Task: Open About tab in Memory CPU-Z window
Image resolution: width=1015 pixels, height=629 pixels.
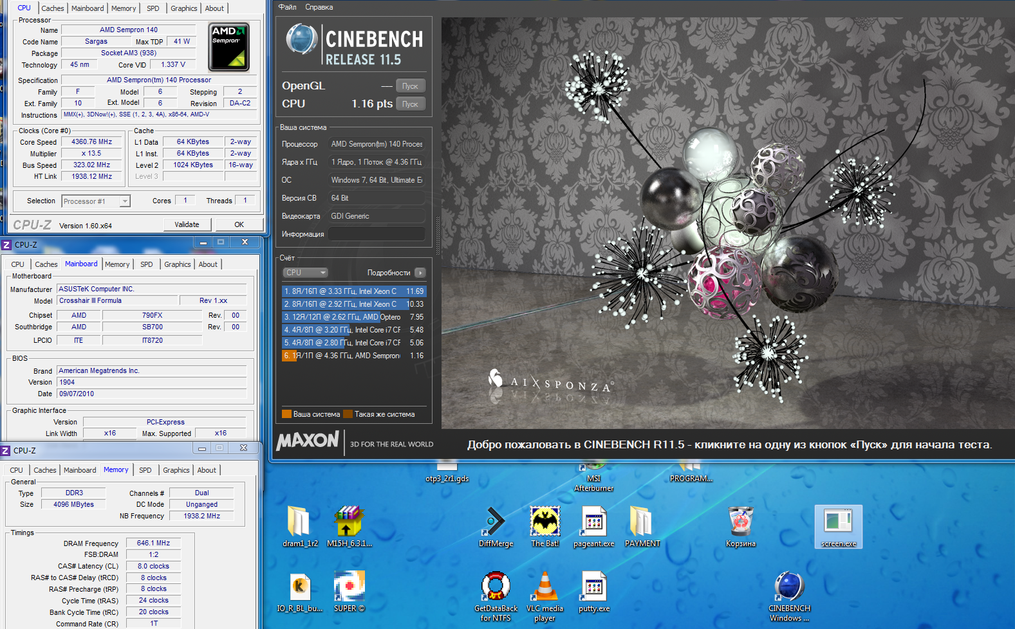Action: (207, 470)
